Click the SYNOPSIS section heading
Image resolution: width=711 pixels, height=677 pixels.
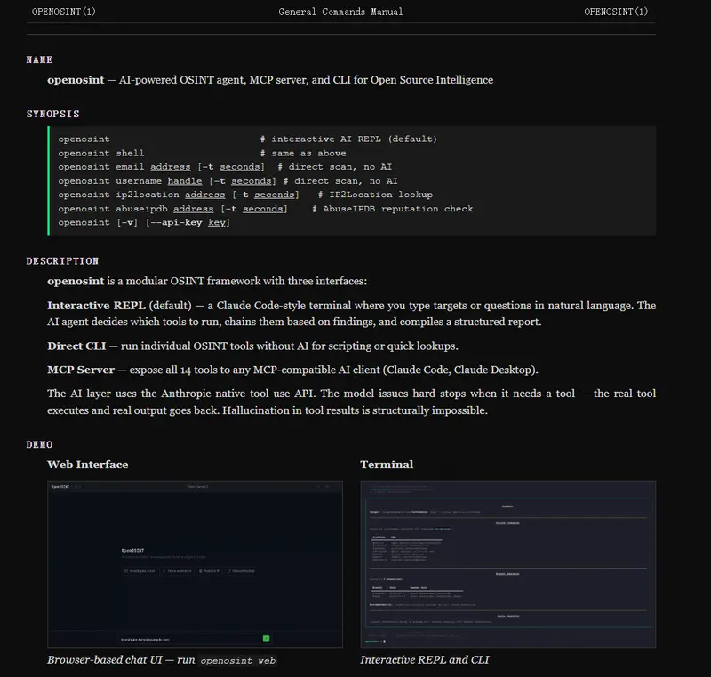pos(52,114)
